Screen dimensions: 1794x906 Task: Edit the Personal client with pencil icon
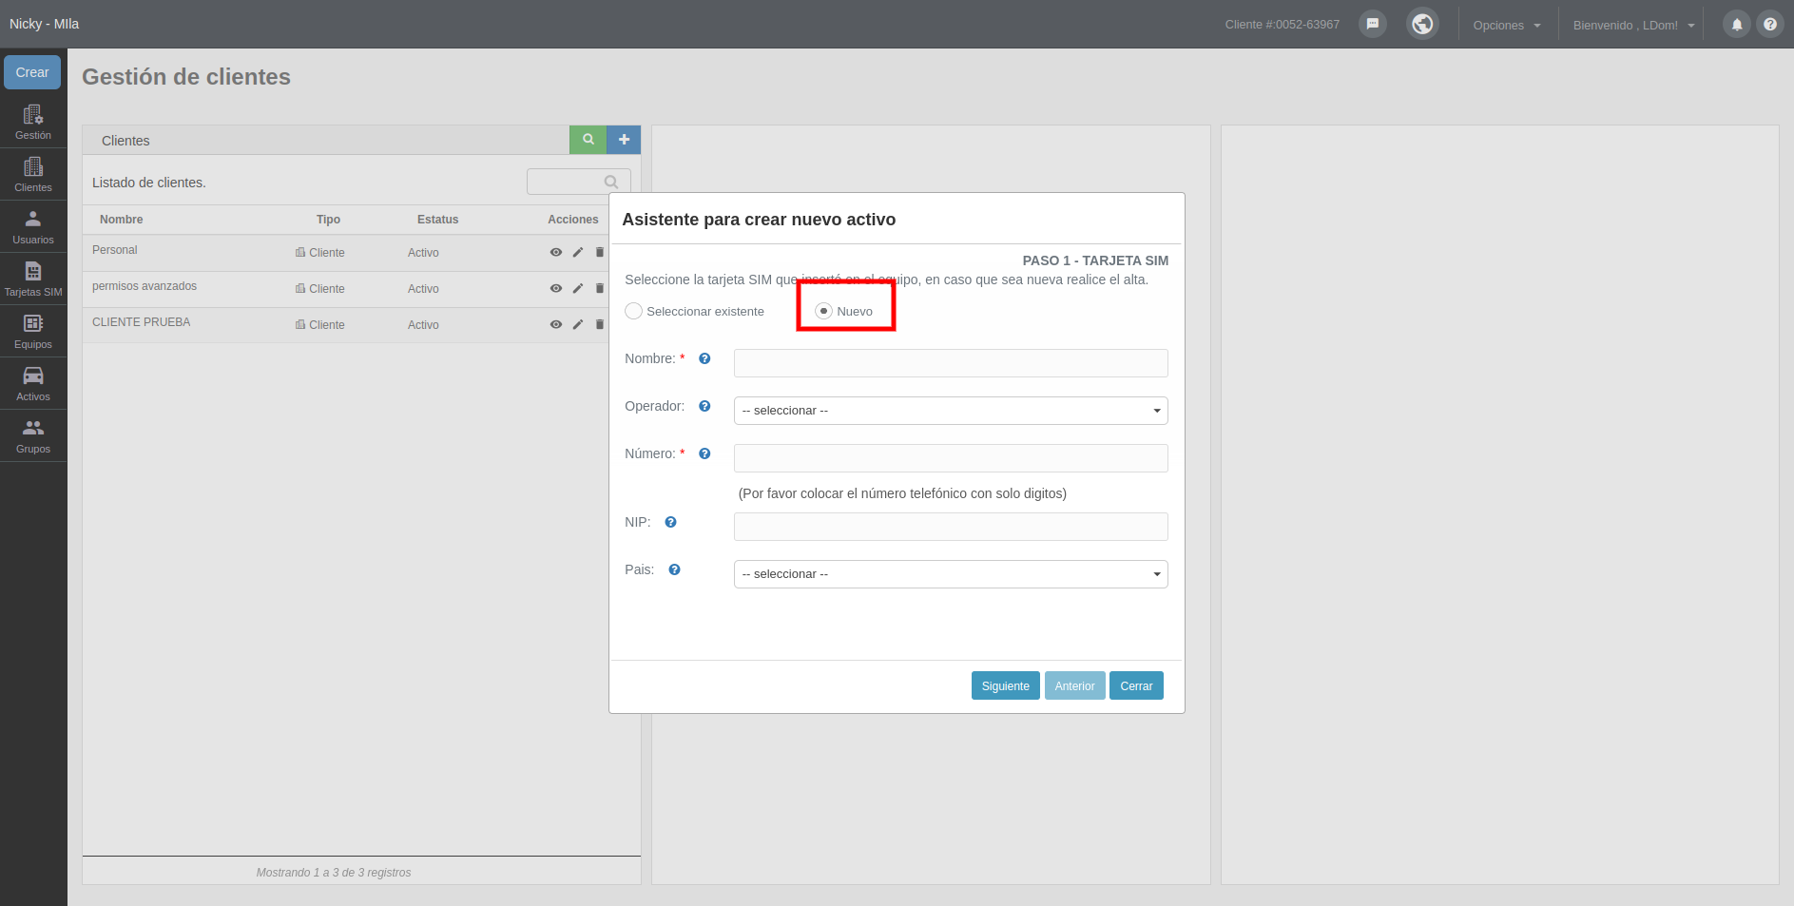pyautogui.click(x=577, y=252)
